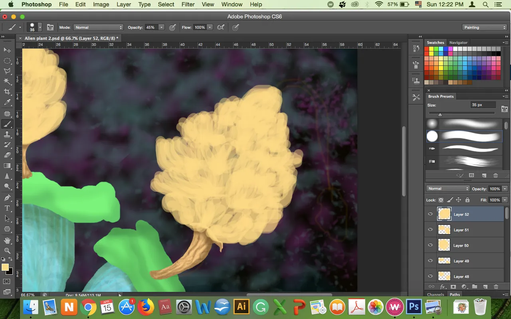Toggle lock position
This screenshot has height=319, width=511.
tap(459, 200)
